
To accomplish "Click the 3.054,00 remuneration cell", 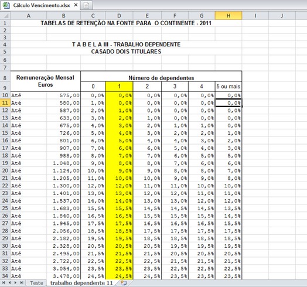I will pyautogui.click(x=64, y=269).
